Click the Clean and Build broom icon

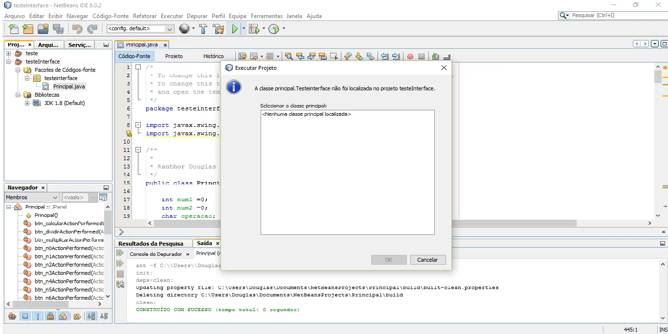218,29
